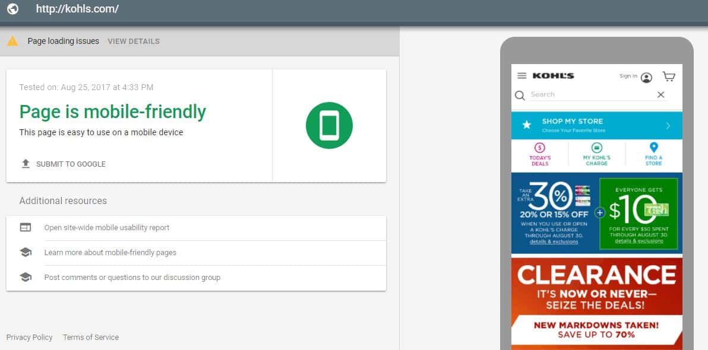Screen dimensions: 708x350
Task: Click the Sign In account icon
Action: pyautogui.click(x=647, y=78)
